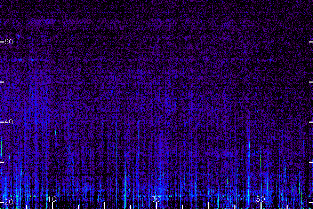
Task: Click the "30" label on the horizontal axis
Action: pos(156,199)
